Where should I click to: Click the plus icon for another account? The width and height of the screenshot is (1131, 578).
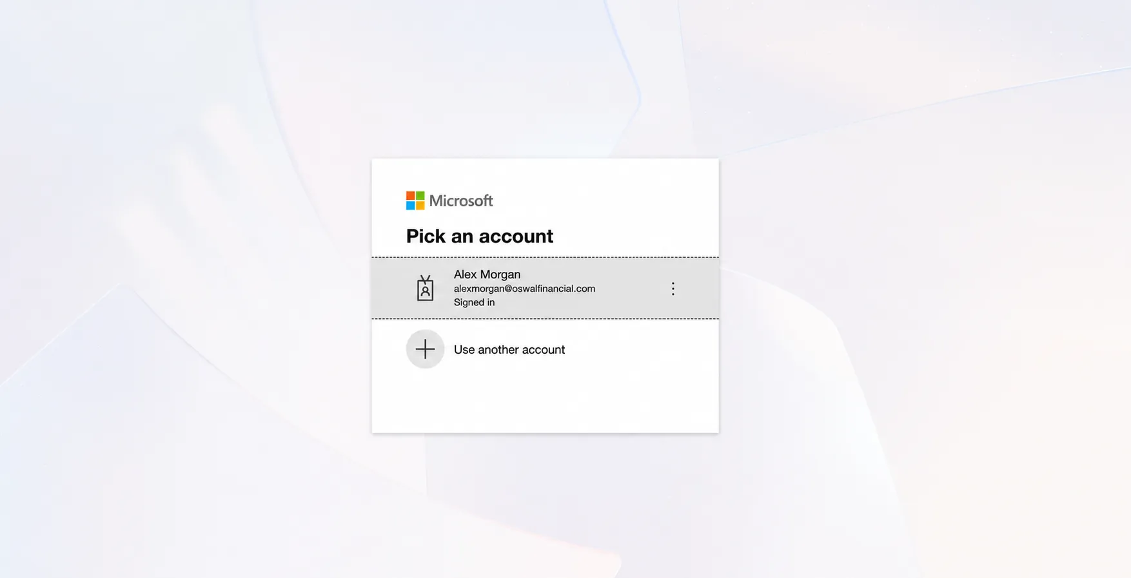[425, 349]
